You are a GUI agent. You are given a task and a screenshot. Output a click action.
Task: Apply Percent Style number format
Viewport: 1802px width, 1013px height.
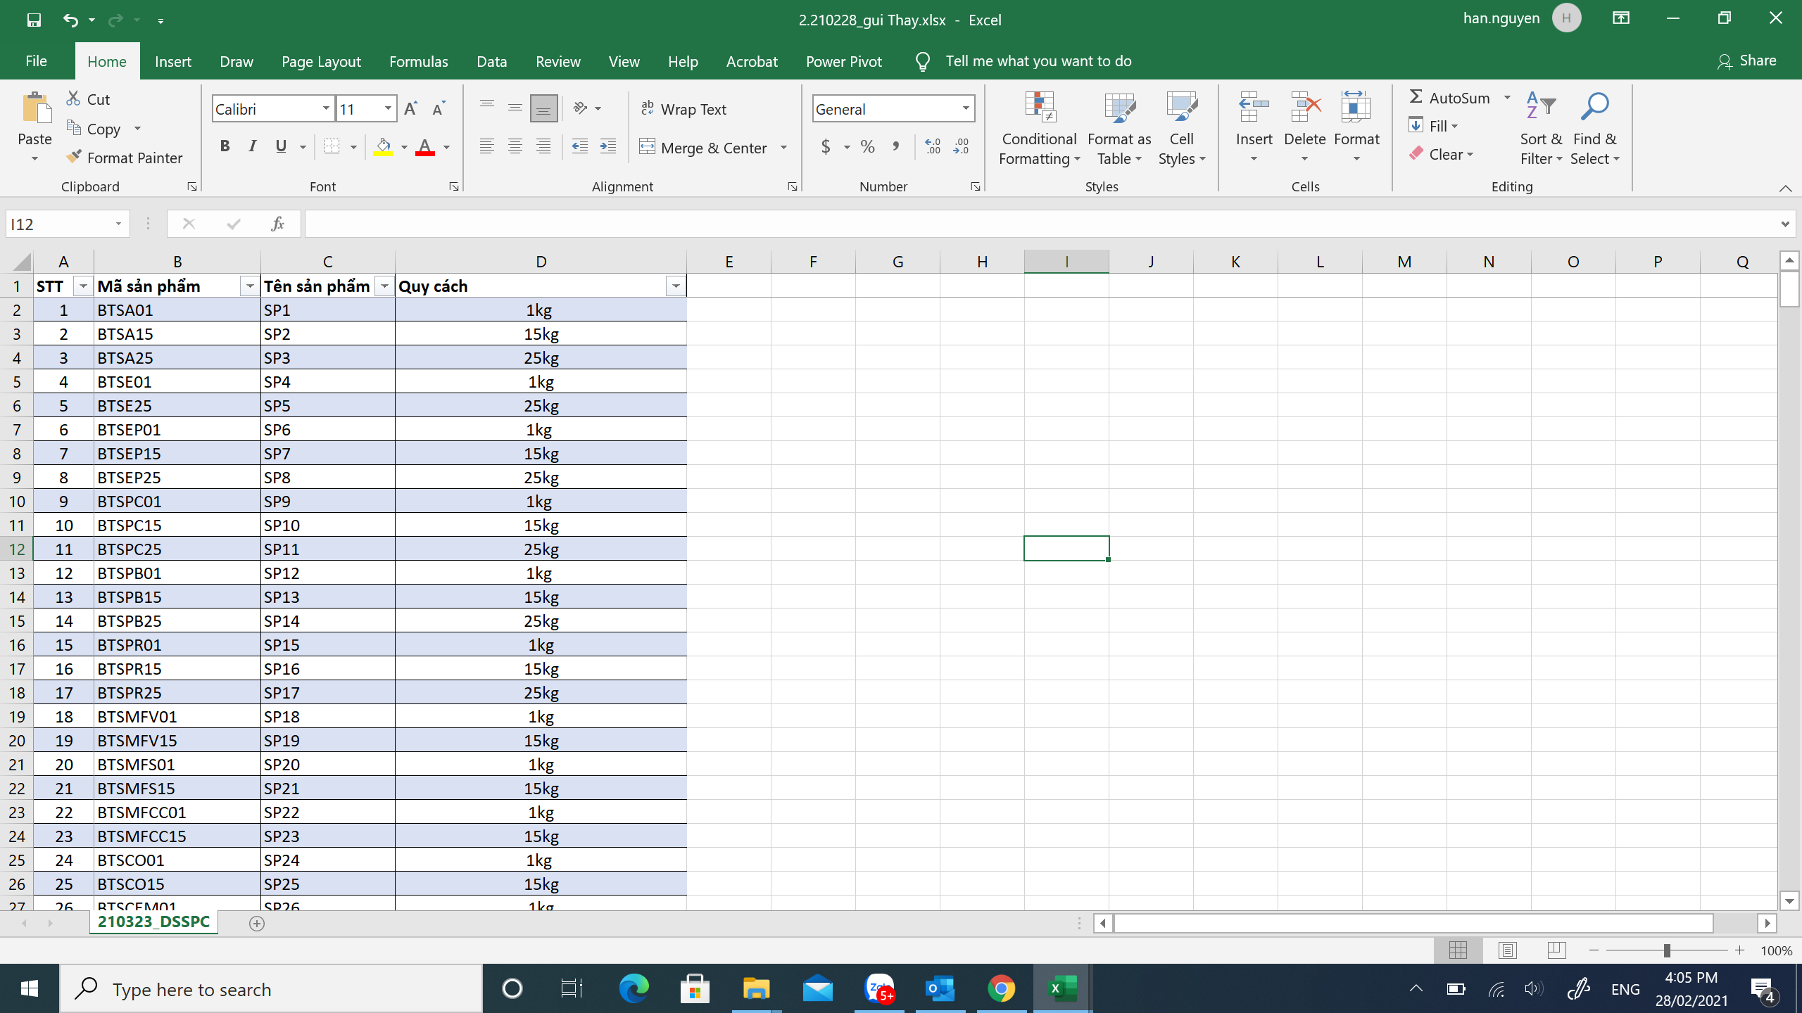tap(868, 146)
